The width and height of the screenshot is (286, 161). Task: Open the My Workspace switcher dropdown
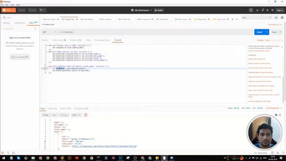coord(141,10)
